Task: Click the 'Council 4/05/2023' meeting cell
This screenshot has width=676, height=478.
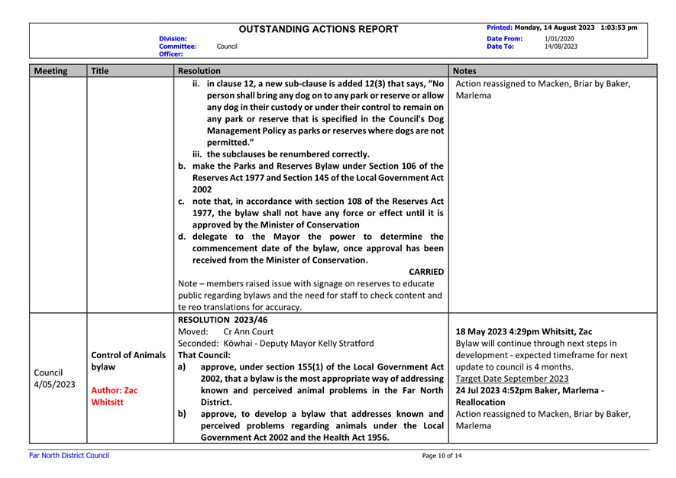Action: [54, 379]
